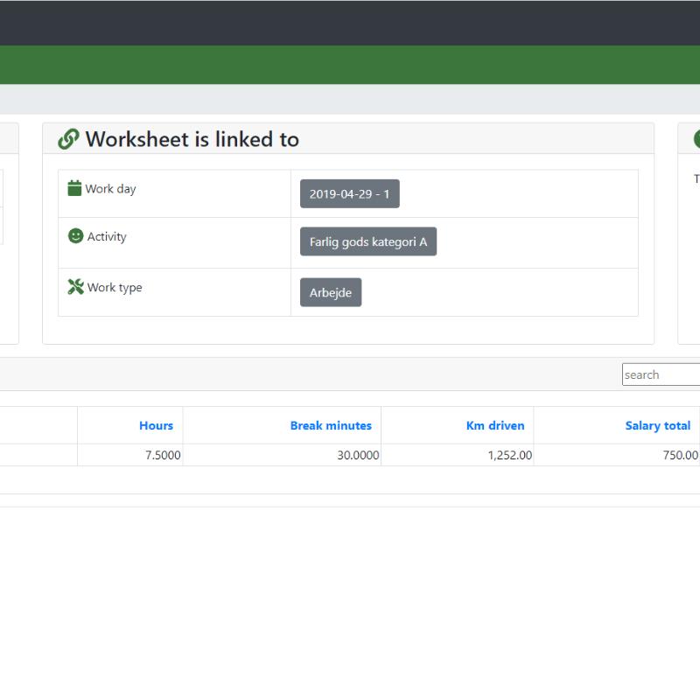700x700 pixels.
Task: Select the Arbejde work type button
Action: (x=330, y=292)
